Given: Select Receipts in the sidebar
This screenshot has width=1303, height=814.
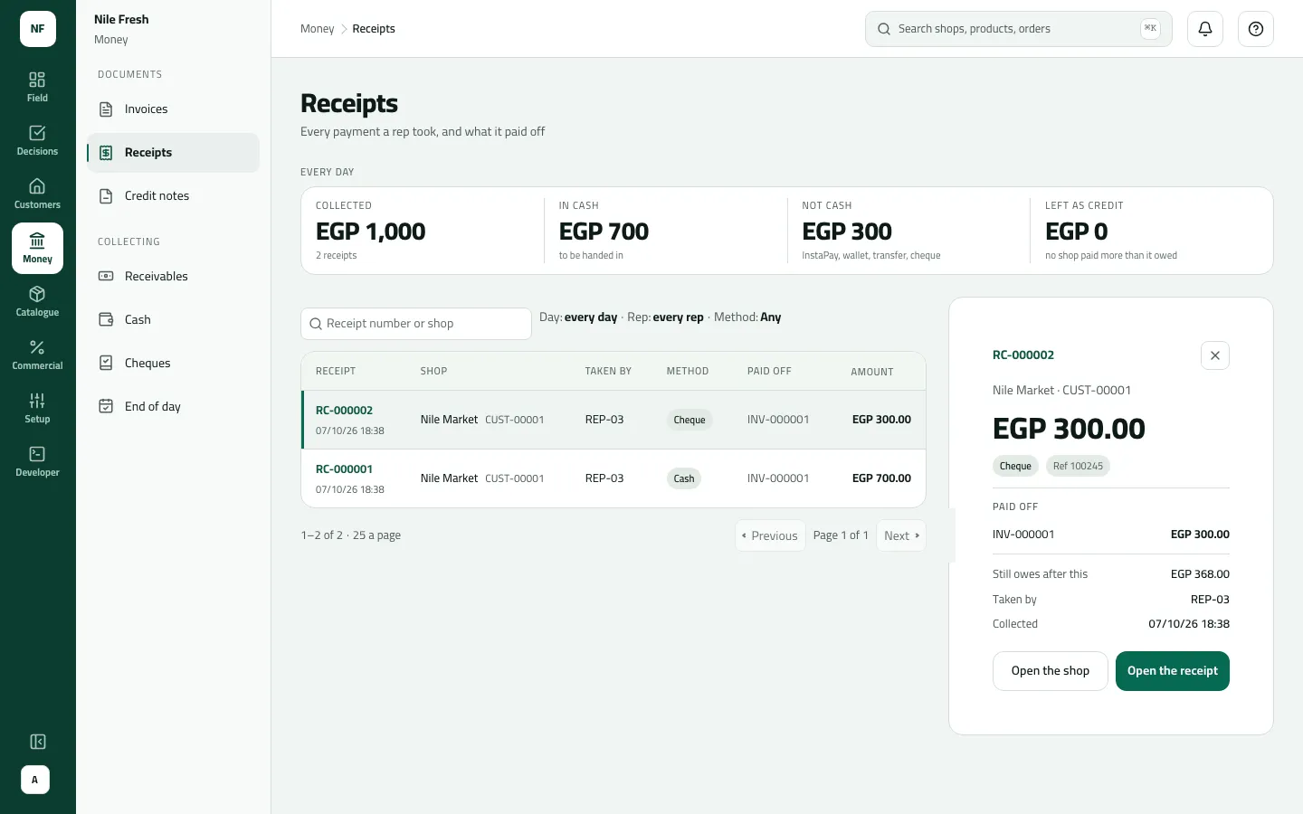Looking at the screenshot, I should 173,153.
